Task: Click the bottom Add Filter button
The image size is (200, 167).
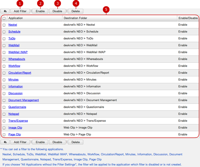Action: point(20,142)
